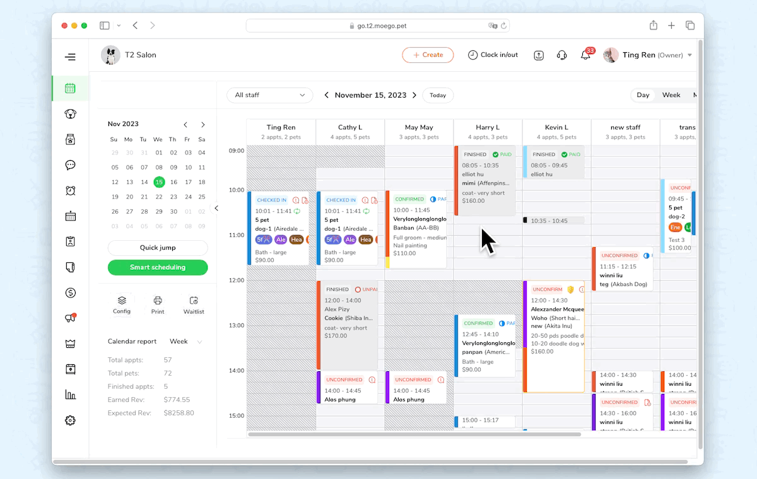757x479 pixels.
Task: Click the Print option
Action: pos(158,305)
